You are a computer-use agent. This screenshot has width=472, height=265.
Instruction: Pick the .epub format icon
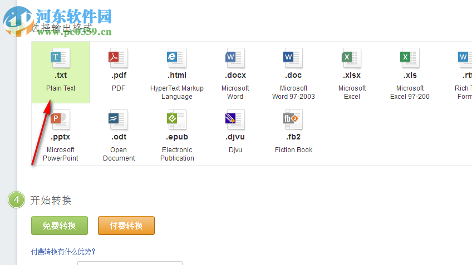point(176,119)
